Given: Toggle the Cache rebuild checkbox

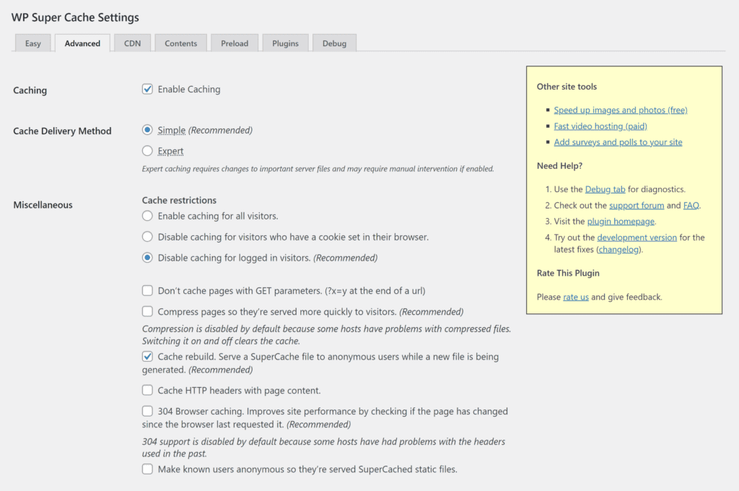Looking at the screenshot, I should coord(147,357).
